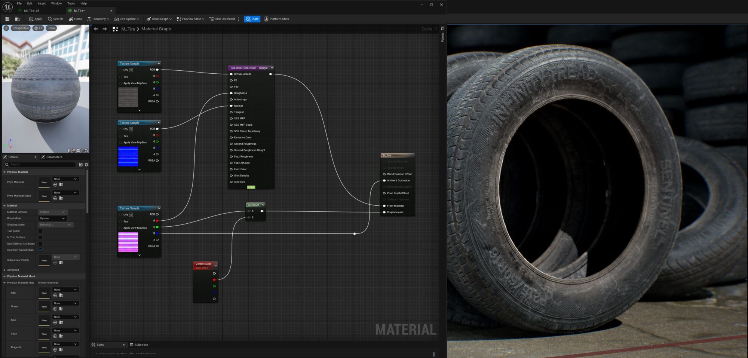Enable Is Thin Surface checkbox
Viewport: 748px width, 358px height.
pyautogui.click(x=40, y=238)
